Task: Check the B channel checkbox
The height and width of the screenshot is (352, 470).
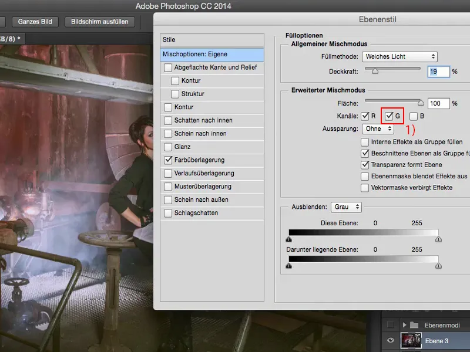Action: click(414, 116)
